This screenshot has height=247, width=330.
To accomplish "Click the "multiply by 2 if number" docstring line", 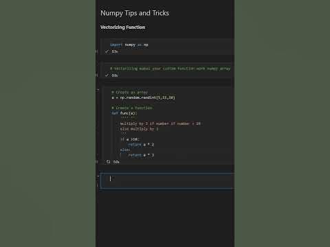I will [x=160, y=123].
